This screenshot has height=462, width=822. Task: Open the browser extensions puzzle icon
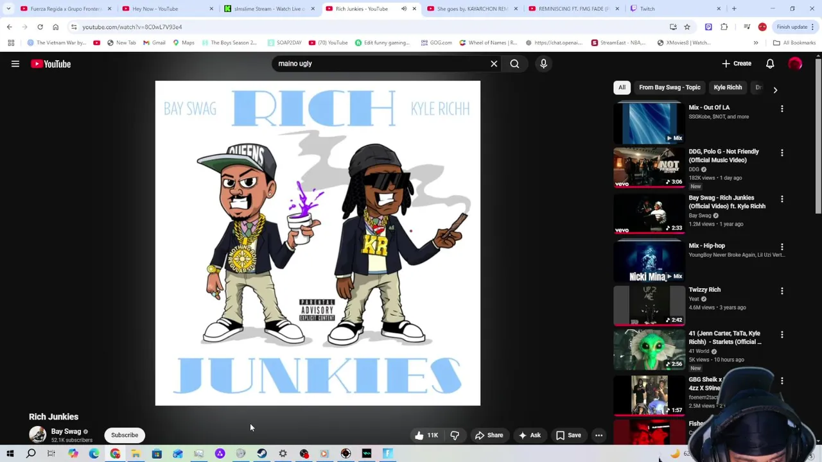point(724,27)
